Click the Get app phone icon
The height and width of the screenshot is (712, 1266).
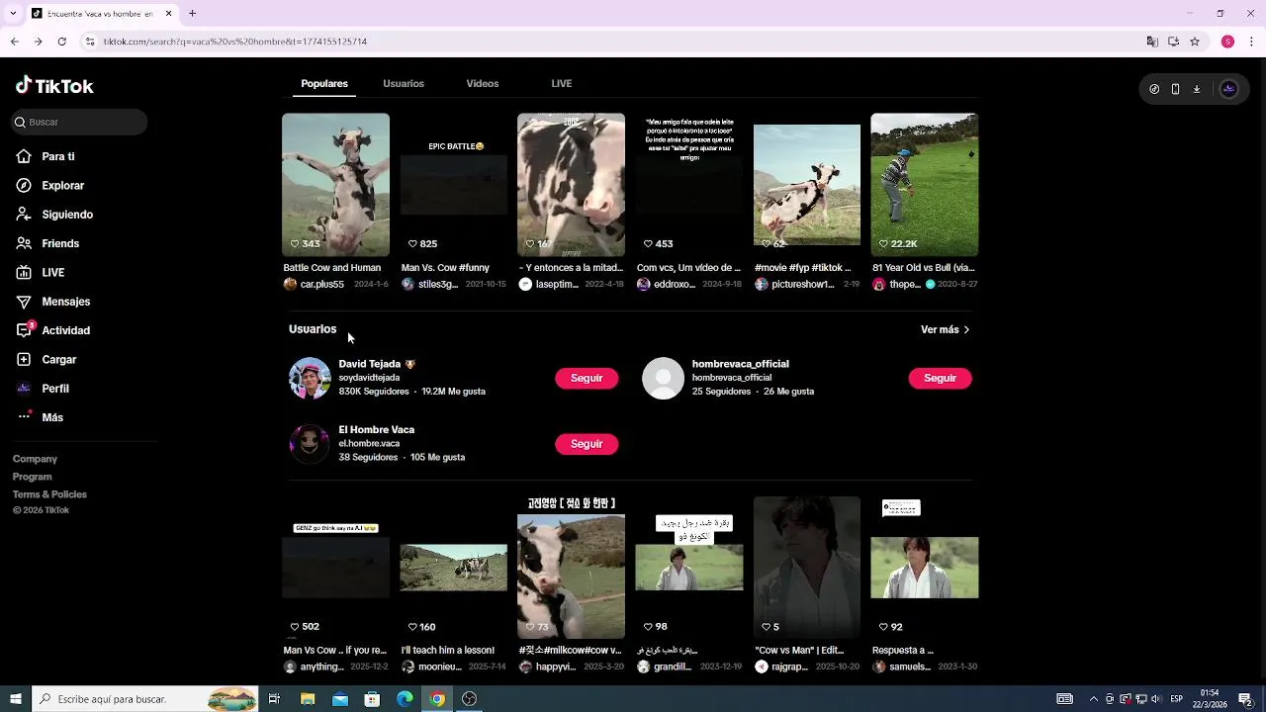[x=1175, y=89]
